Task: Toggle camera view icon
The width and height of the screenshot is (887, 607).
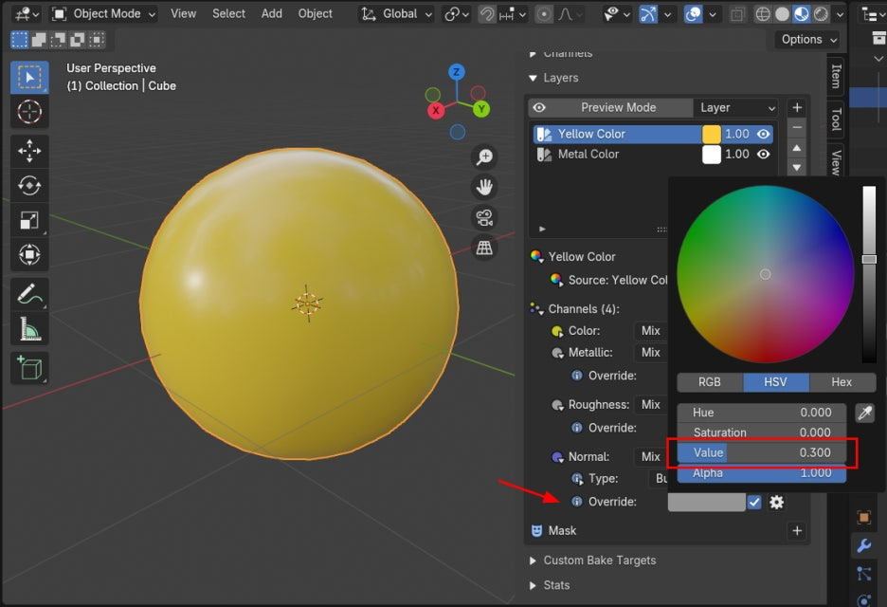Action: coord(484,217)
